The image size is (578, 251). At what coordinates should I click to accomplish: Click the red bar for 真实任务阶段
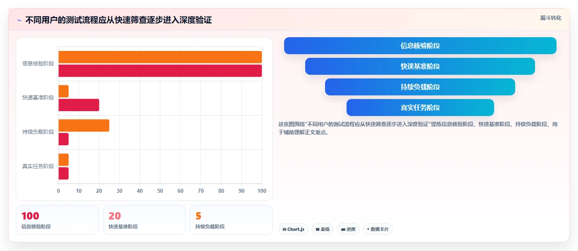64,173
